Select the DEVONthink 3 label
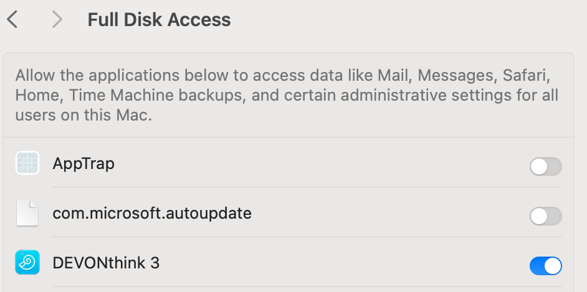This screenshot has height=292, width=587. point(106,263)
